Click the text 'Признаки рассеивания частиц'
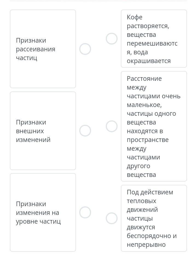Screen dimensions: 190x258 click(x=36, y=49)
